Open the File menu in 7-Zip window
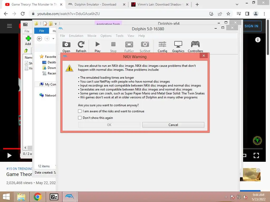 [x=27, y=31]
